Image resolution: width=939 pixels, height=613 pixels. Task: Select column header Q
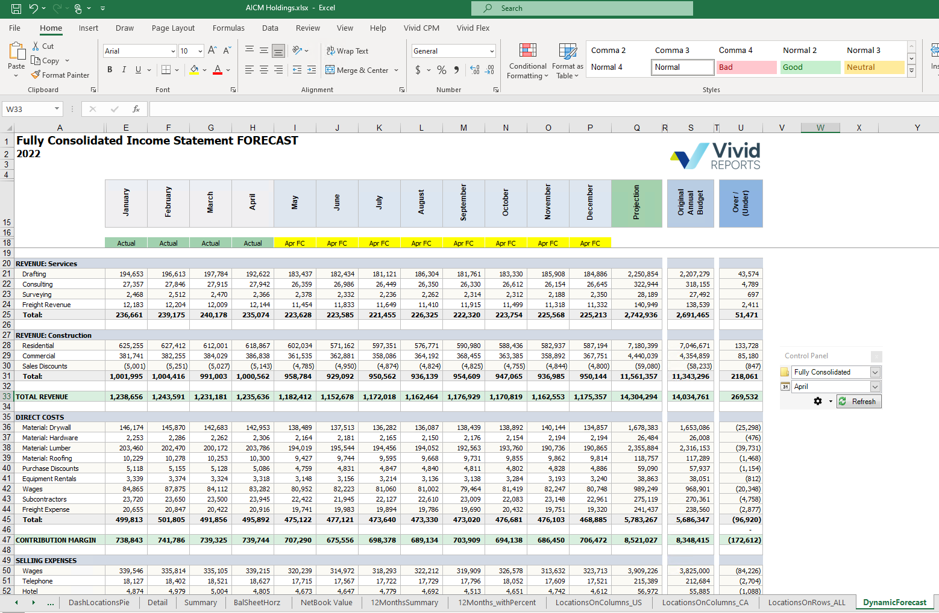636,128
